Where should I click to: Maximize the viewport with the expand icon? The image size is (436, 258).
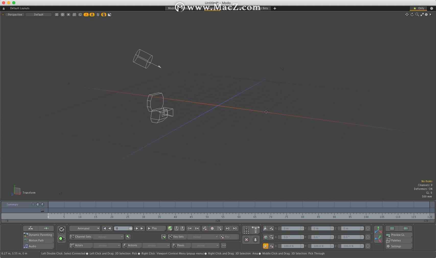[422, 15]
